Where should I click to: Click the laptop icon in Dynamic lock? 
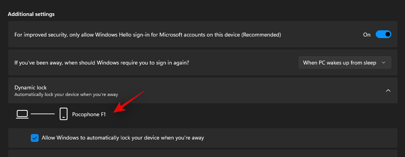coord(22,114)
